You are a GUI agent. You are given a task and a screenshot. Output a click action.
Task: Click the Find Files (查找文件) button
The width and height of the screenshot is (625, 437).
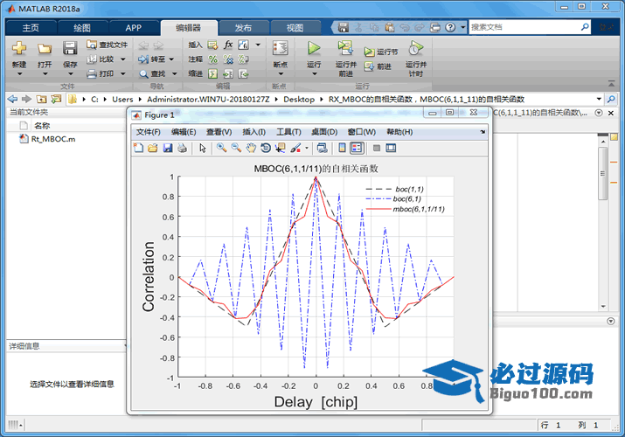(x=107, y=45)
